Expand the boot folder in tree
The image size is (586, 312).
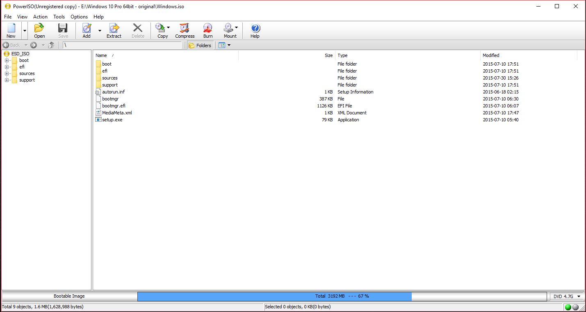click(7, 61)
